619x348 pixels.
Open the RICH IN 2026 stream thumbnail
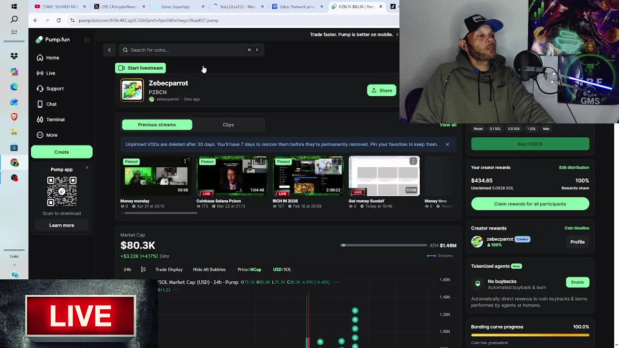coord(308,175)
